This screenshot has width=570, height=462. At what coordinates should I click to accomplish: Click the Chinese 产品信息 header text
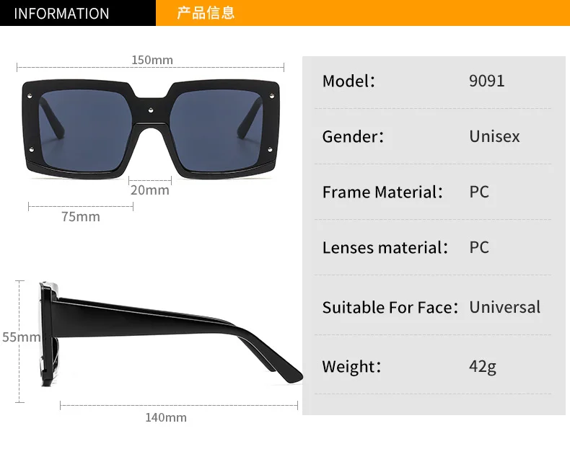[x=206, y=13]
